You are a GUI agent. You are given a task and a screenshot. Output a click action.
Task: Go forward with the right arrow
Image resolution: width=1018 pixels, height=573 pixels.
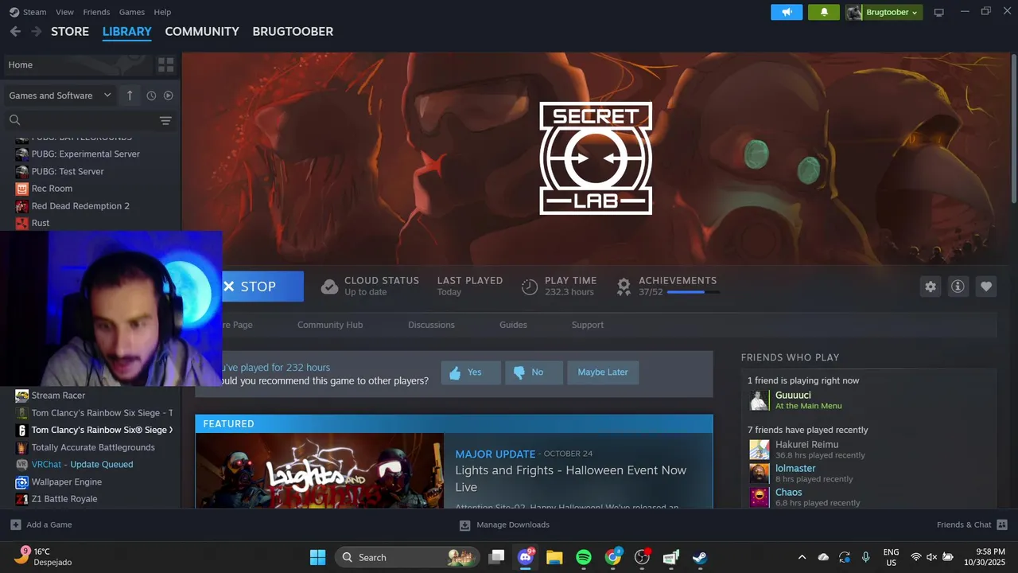pos(36,31)
